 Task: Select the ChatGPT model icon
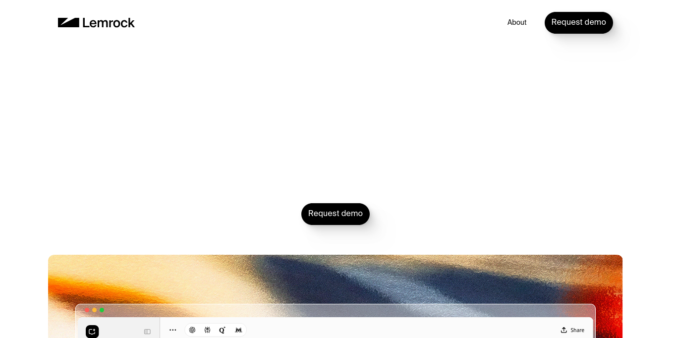coord(192,330)
